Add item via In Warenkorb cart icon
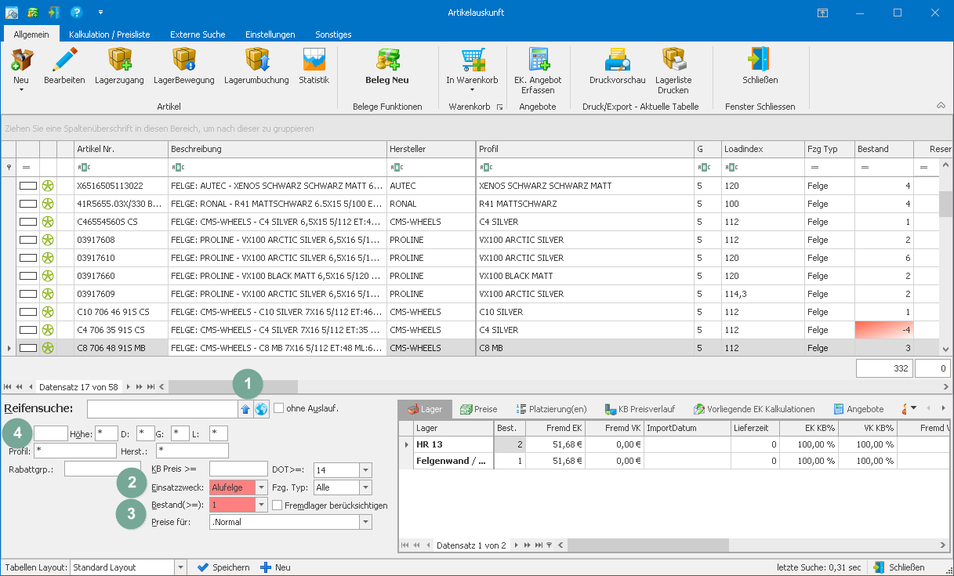Image resolution: width=954 pixels, height=576 pixels. (x=472, y=60)
